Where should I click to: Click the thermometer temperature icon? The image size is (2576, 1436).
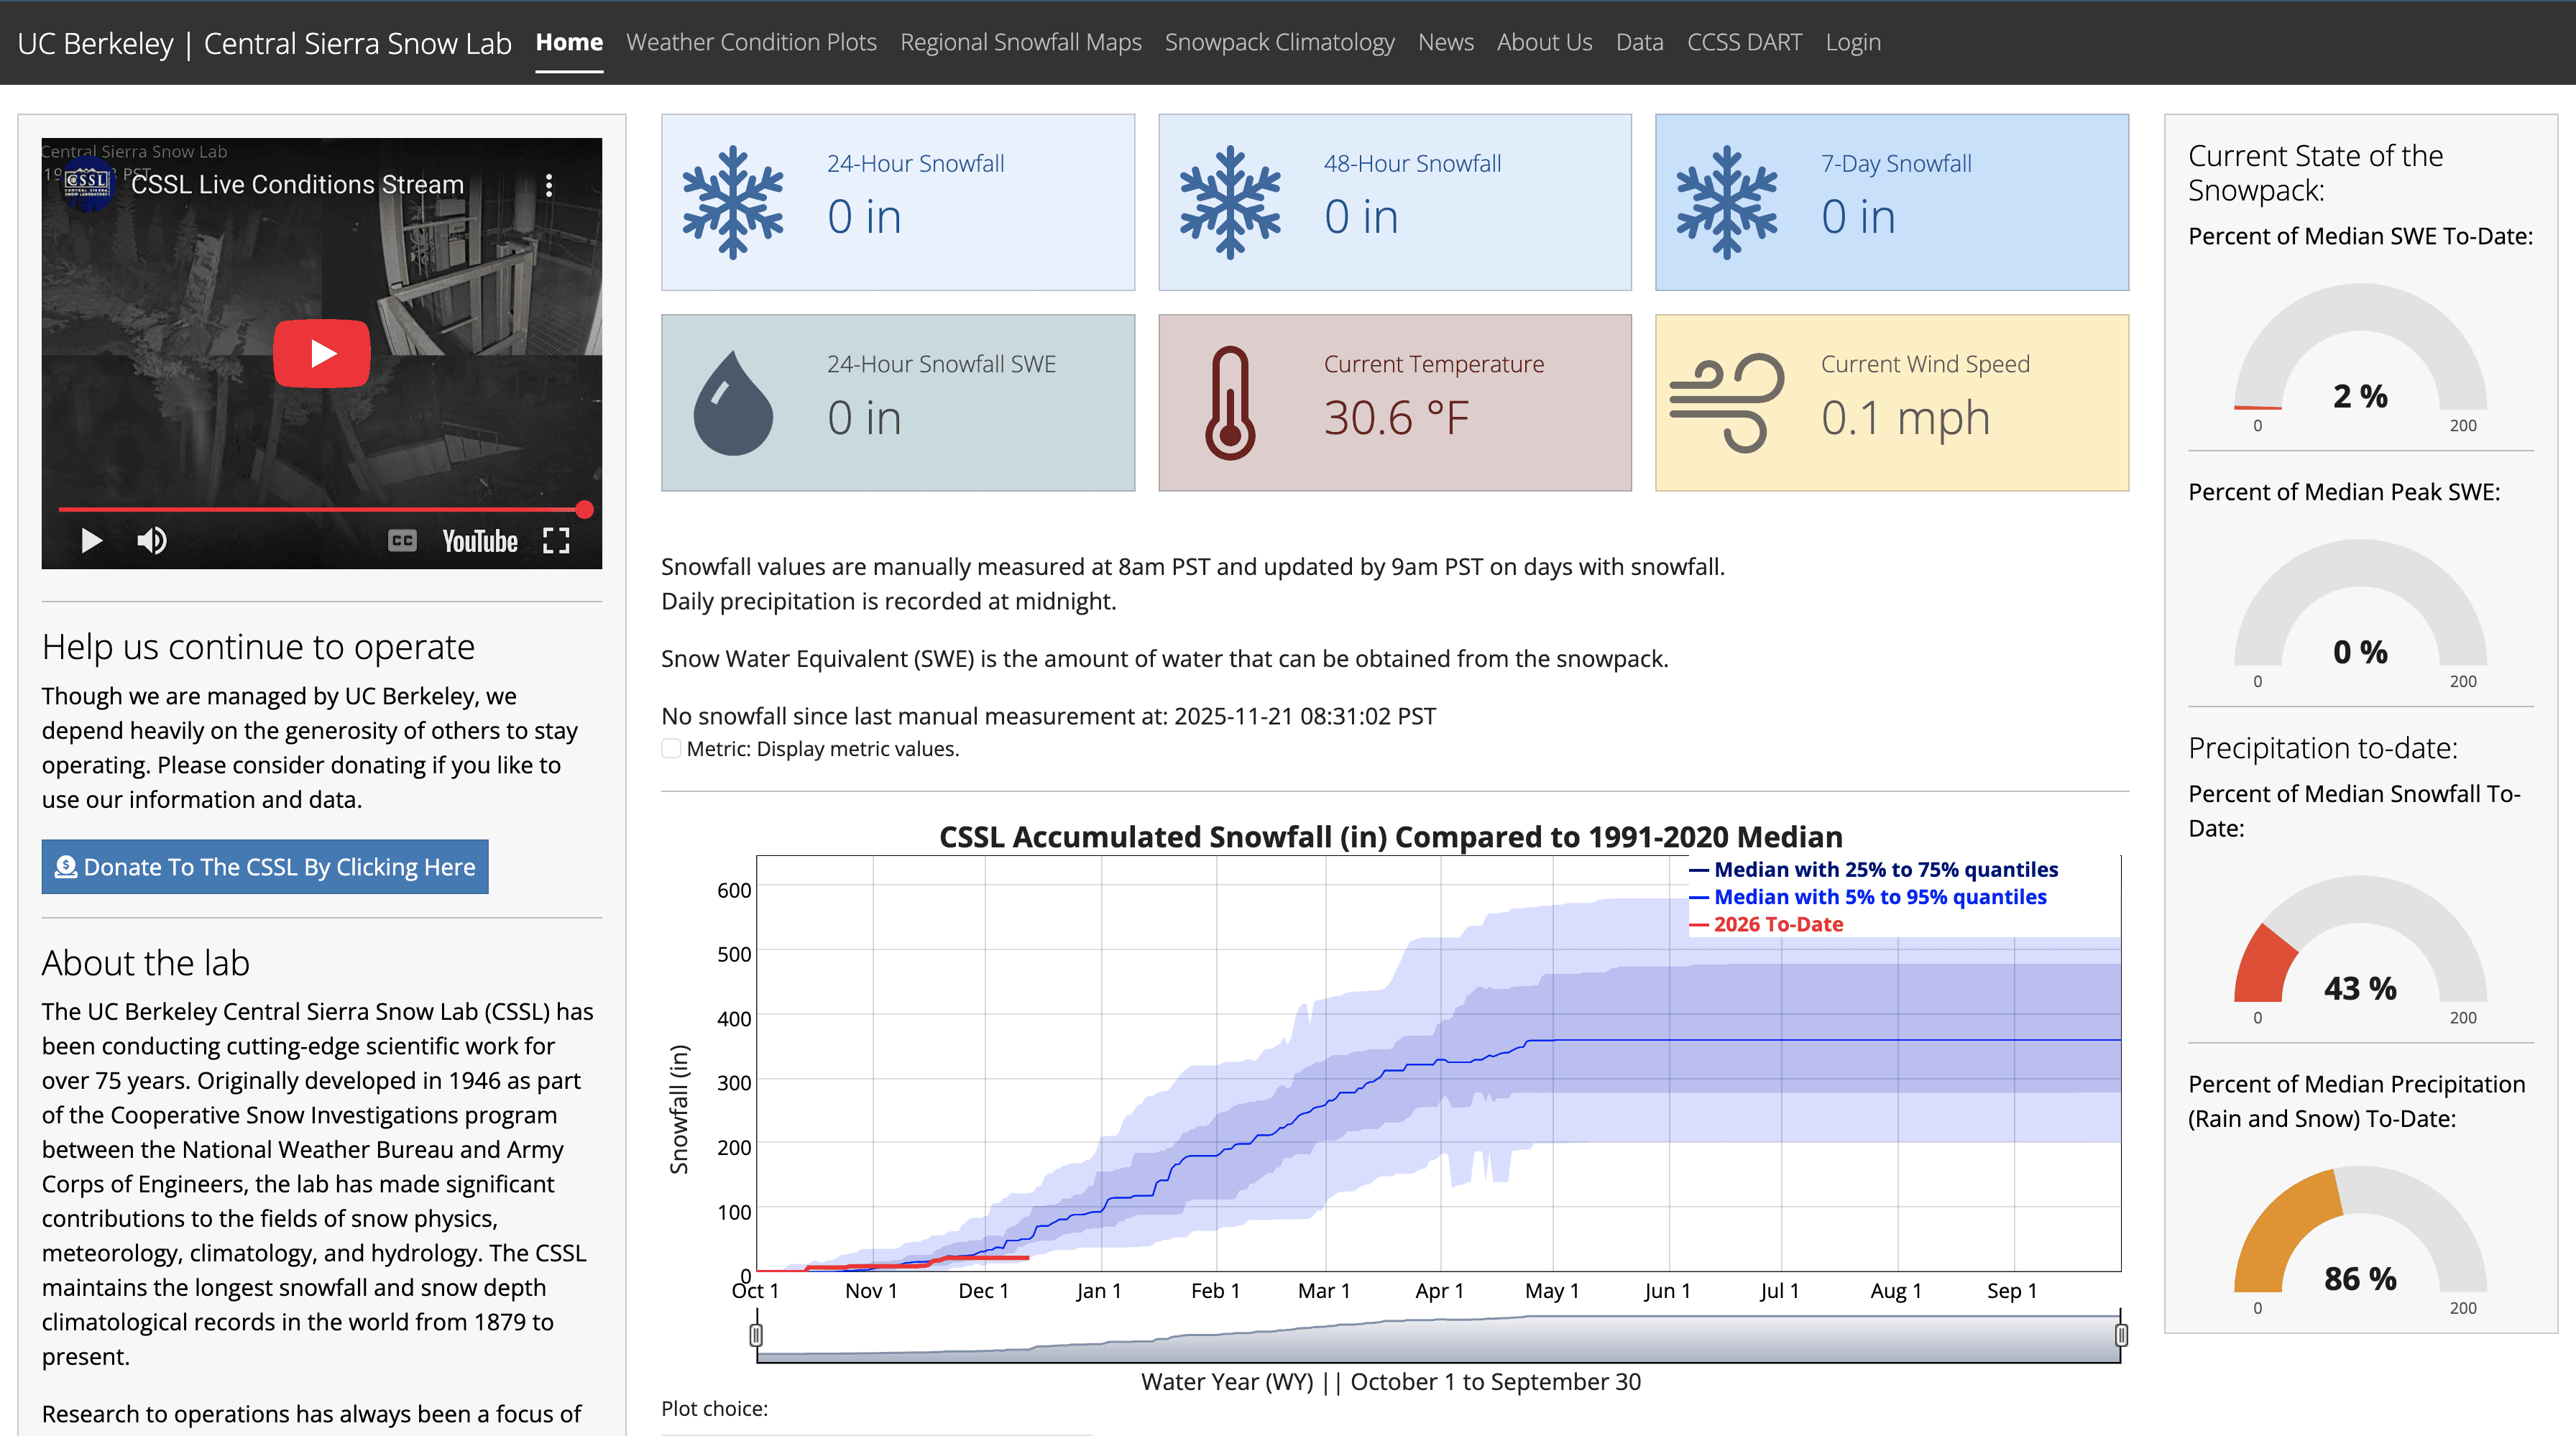[1230, 403]
